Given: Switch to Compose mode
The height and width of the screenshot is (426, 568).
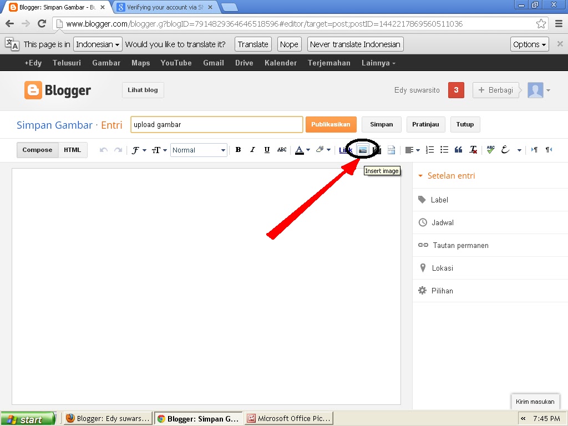Looking at the screenshot, I should 37,150.
